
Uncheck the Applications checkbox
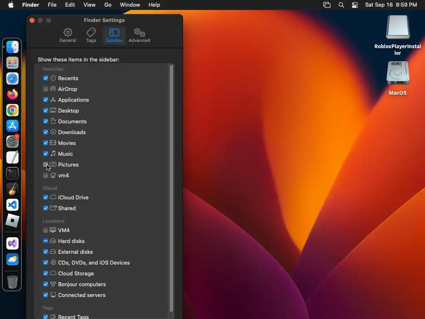[x=46, y=100]
